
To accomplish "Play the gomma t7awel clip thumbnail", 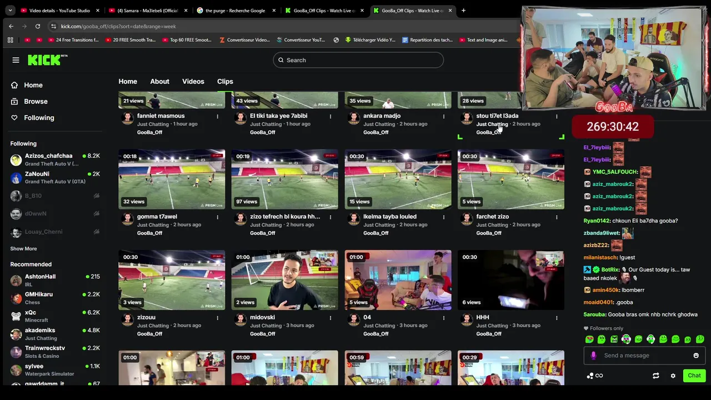I will tap(172, 179).
